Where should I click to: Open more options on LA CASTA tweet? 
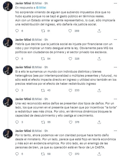[x=115, y=131]
